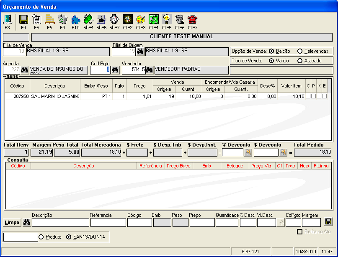Click the CtF6 trash can icon
The height and width of the screenshot is (257, 338).
click(x=179, y=20)
